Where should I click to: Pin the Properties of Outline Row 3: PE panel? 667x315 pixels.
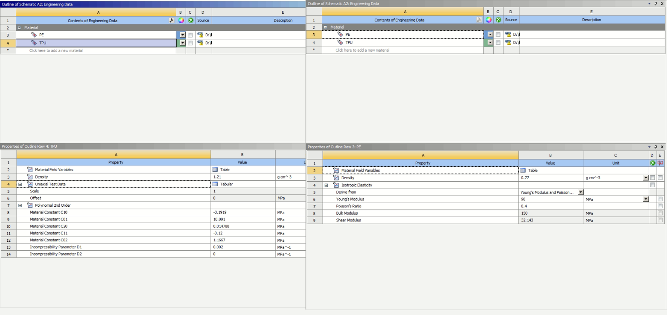pos(656,147)
